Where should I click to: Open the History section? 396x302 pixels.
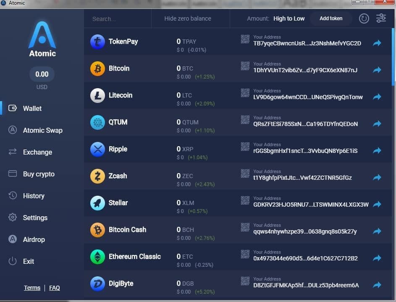(34, 196)
